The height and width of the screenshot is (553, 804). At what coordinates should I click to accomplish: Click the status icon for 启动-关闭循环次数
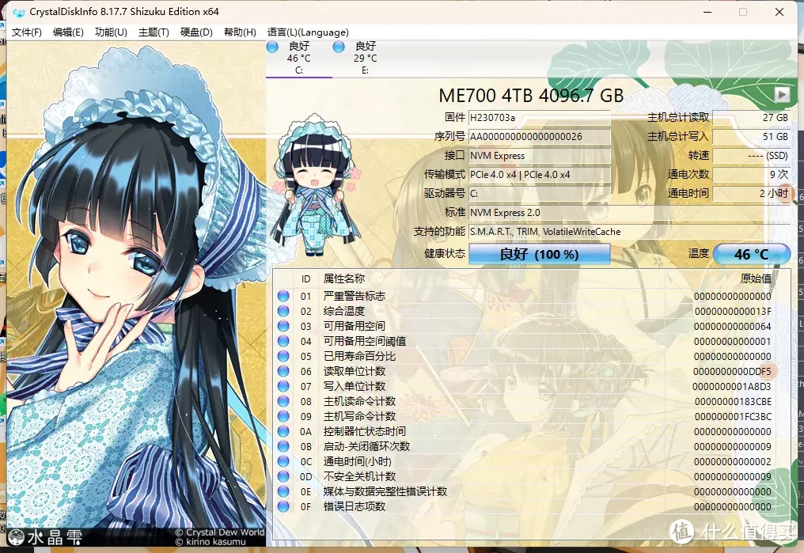[x=283, y=446]
